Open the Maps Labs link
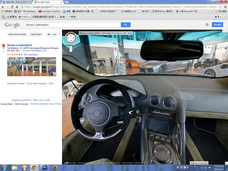The image size is (228, 171). tap(38, 100)
